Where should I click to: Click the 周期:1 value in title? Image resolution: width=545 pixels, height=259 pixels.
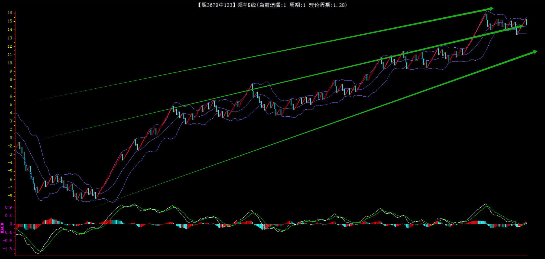click(297, 5)
